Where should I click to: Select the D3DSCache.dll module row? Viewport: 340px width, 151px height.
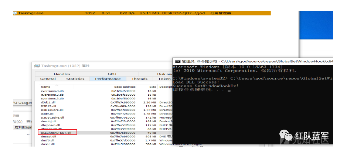106,117
